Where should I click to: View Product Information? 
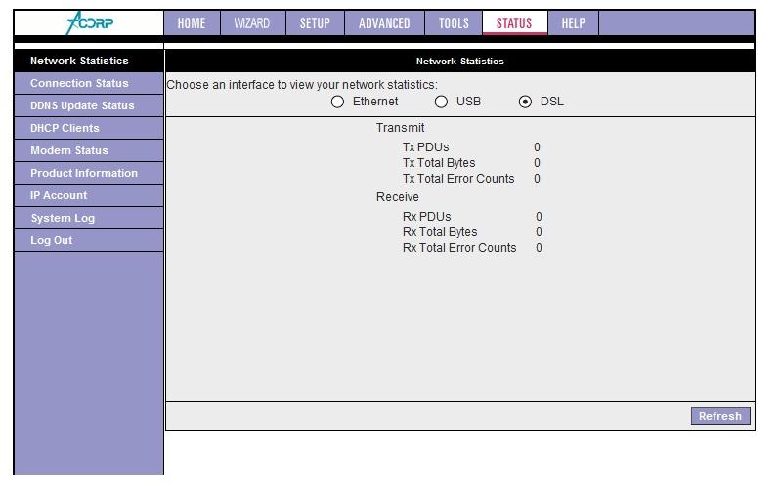coord(89,173)
